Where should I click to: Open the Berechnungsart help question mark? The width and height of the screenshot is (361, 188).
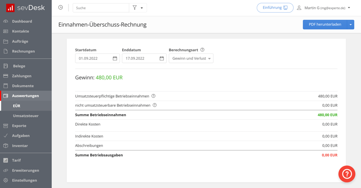click(202, 50)
